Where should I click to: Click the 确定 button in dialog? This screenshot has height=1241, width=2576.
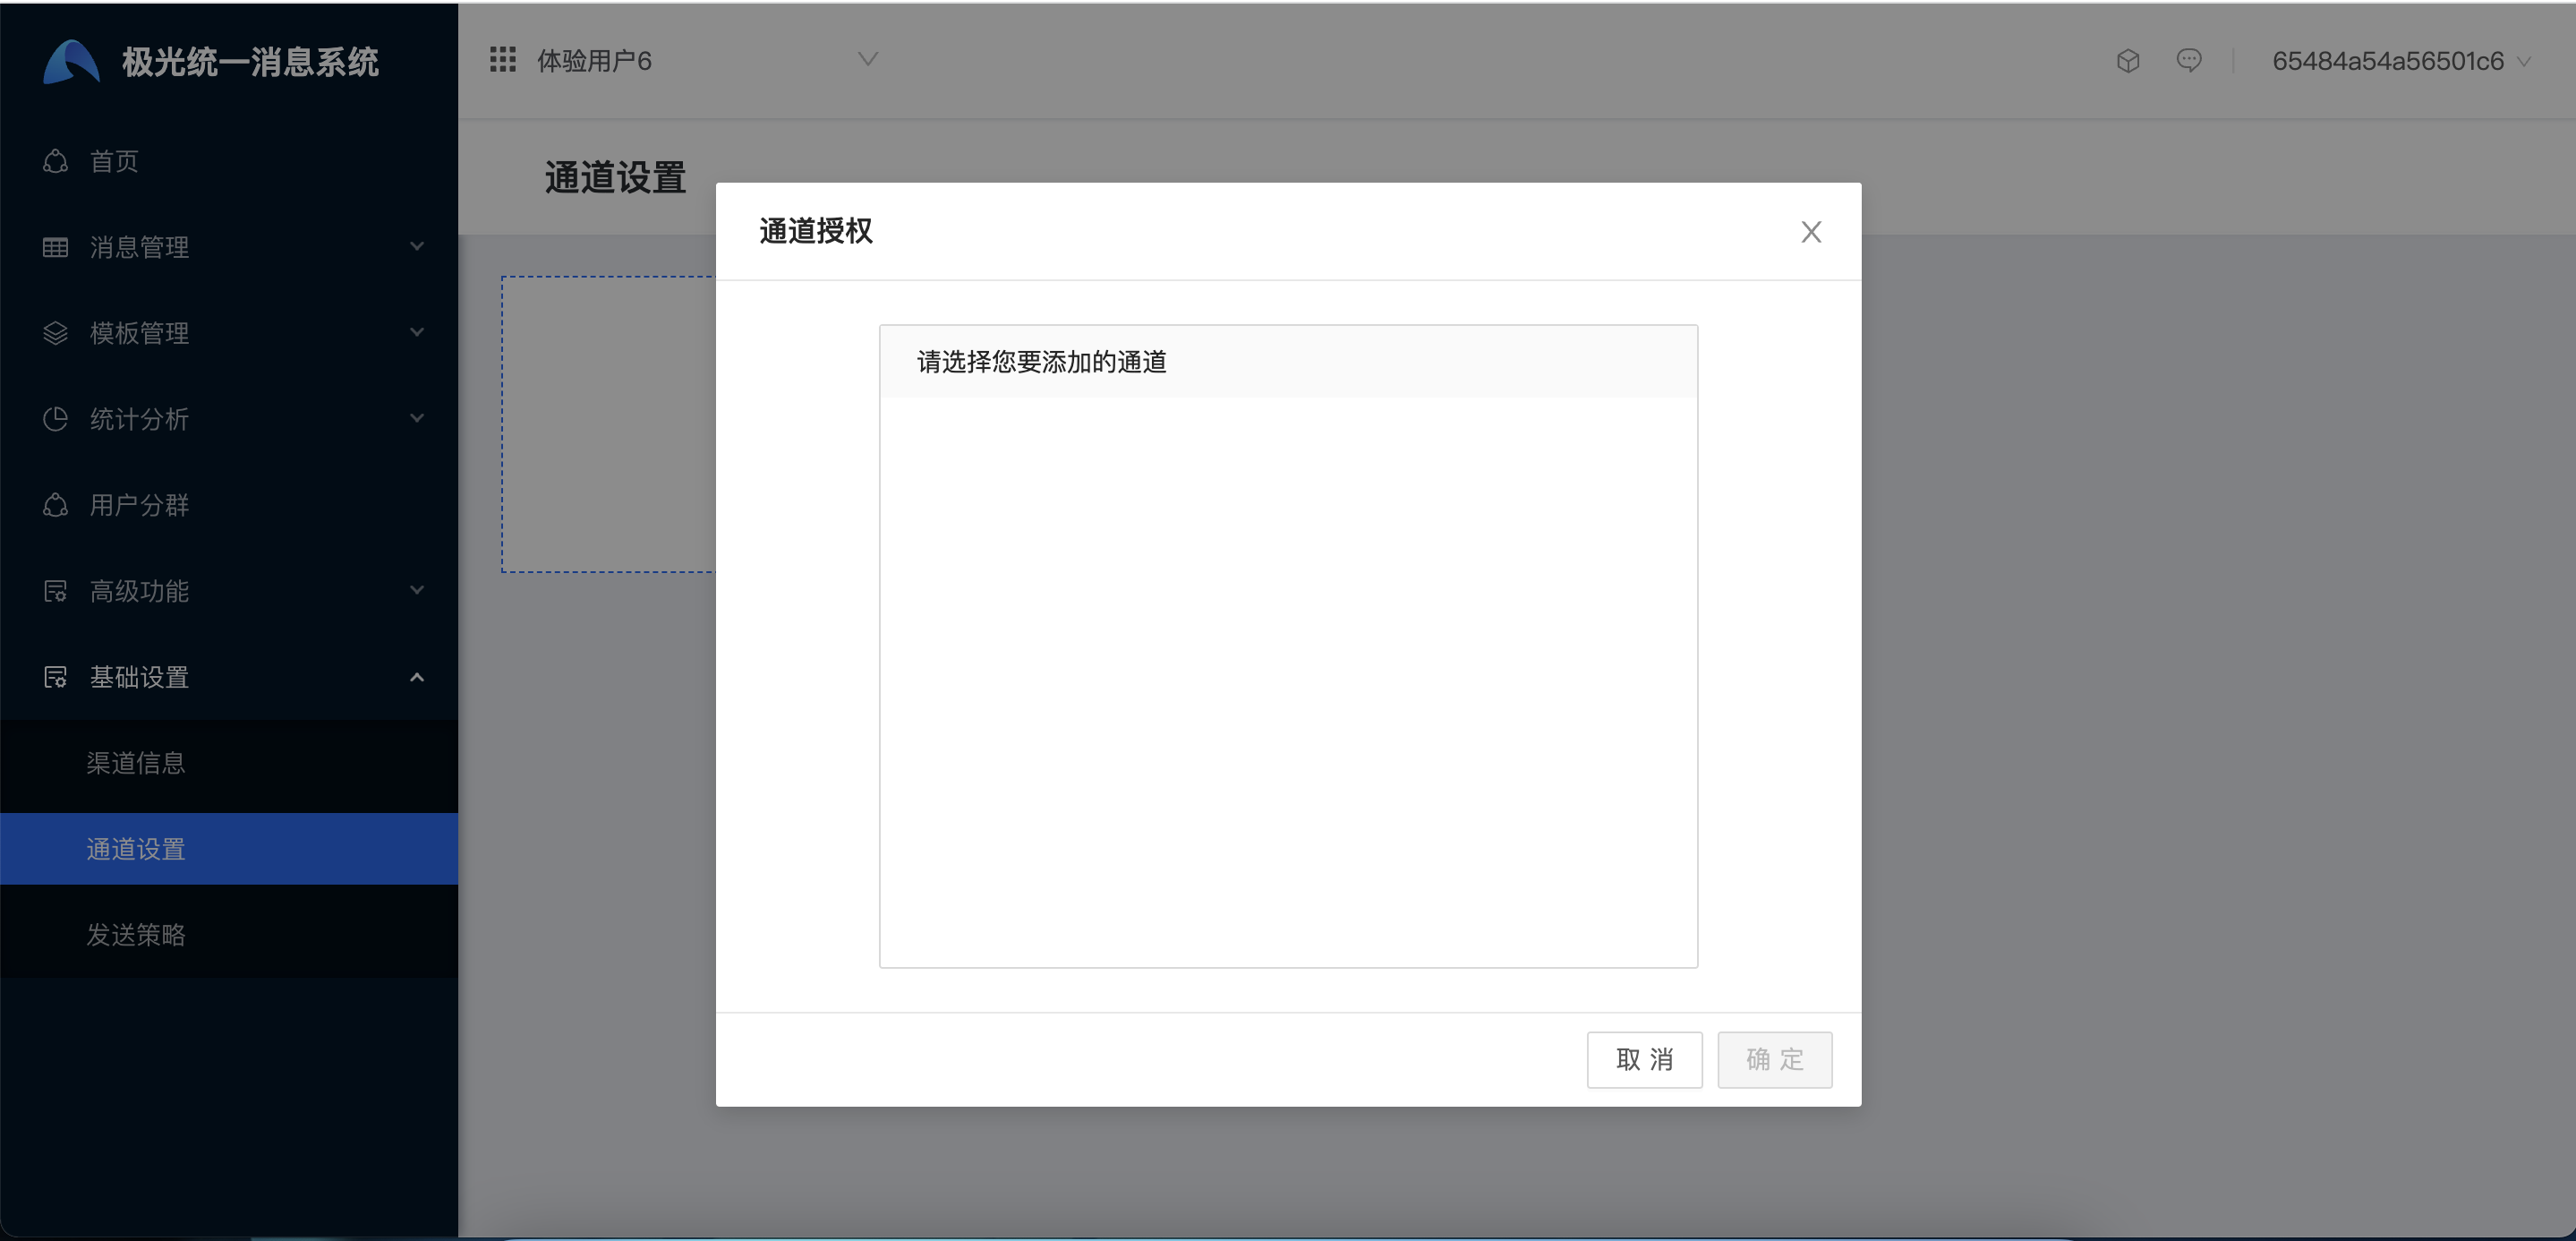point(1774,1059)
